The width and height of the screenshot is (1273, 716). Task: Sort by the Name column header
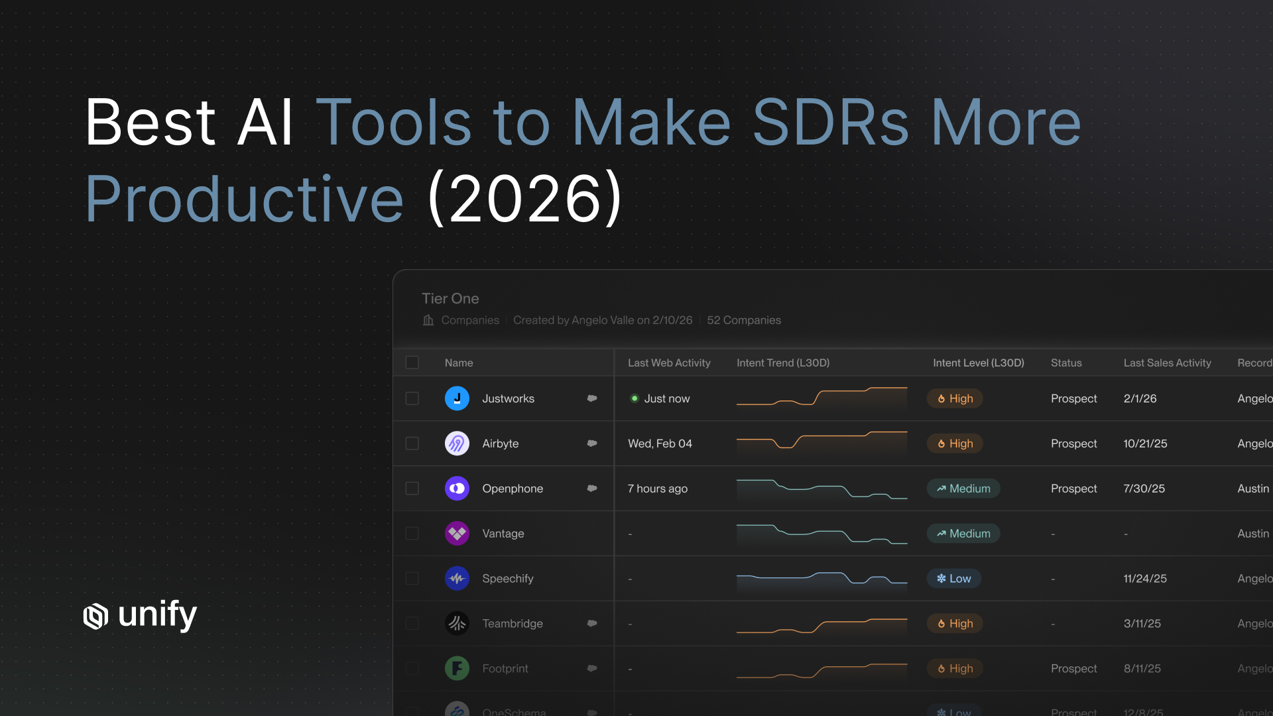459,363
